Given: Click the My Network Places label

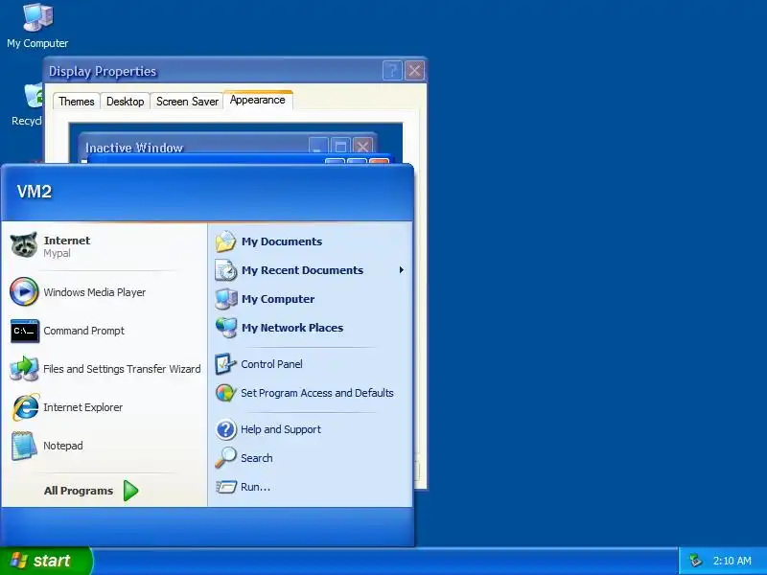Looking at the screenshot, I should (x=292, y=328).
